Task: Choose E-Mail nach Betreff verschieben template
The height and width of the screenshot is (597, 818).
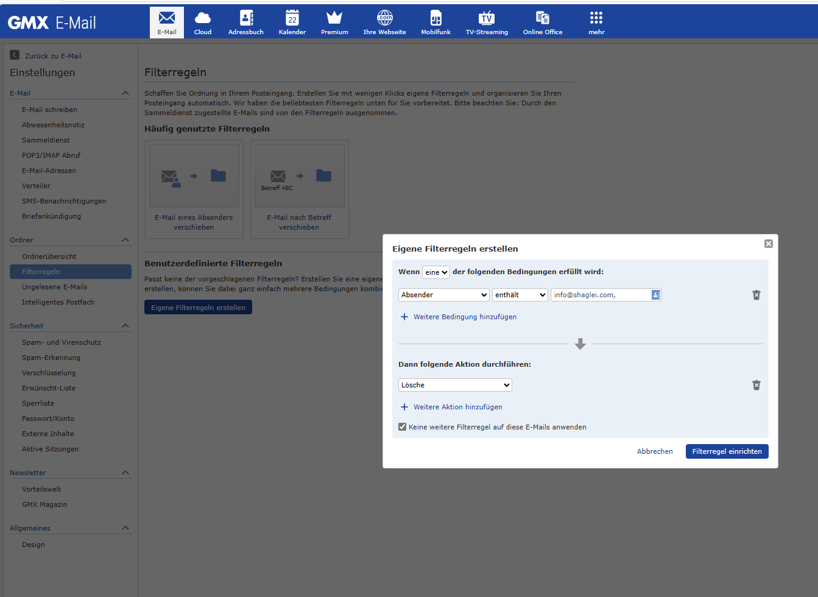Action: [299, 189]
